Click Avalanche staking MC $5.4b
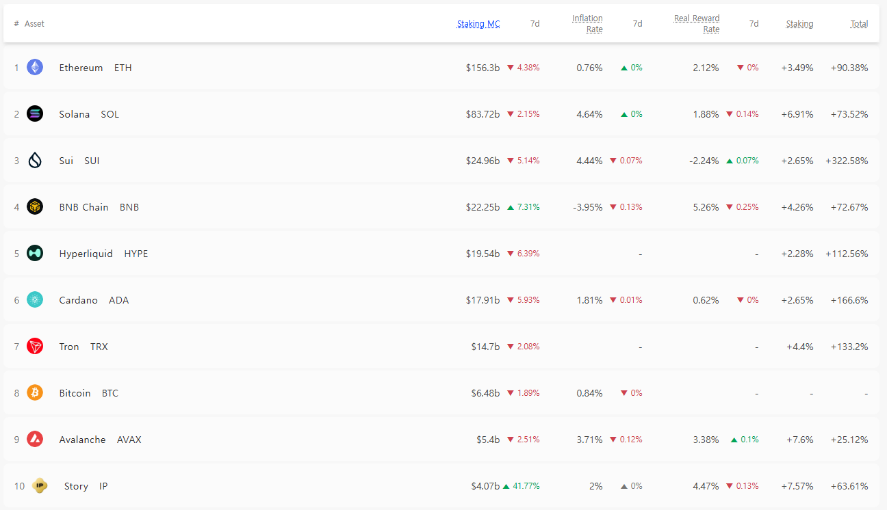 pos(489,440)
